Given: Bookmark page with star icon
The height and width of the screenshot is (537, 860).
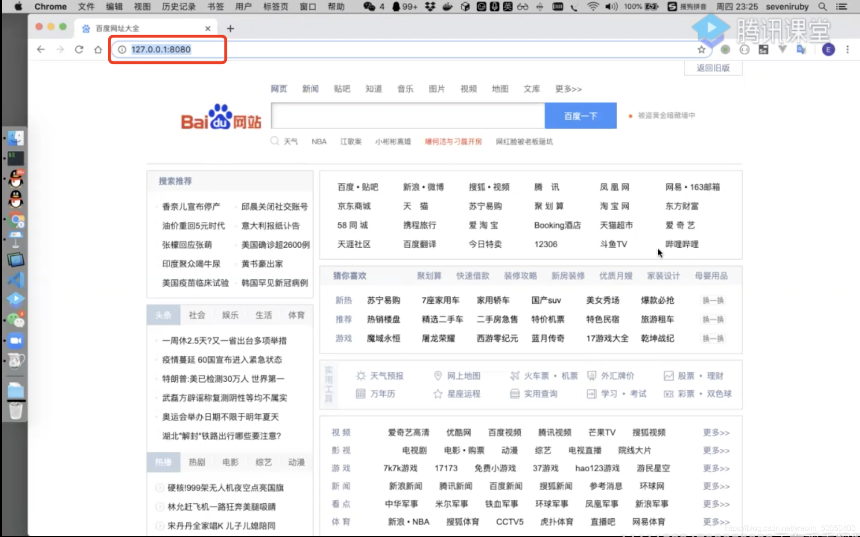Looking at the screenshot, I should coord(701,49).
